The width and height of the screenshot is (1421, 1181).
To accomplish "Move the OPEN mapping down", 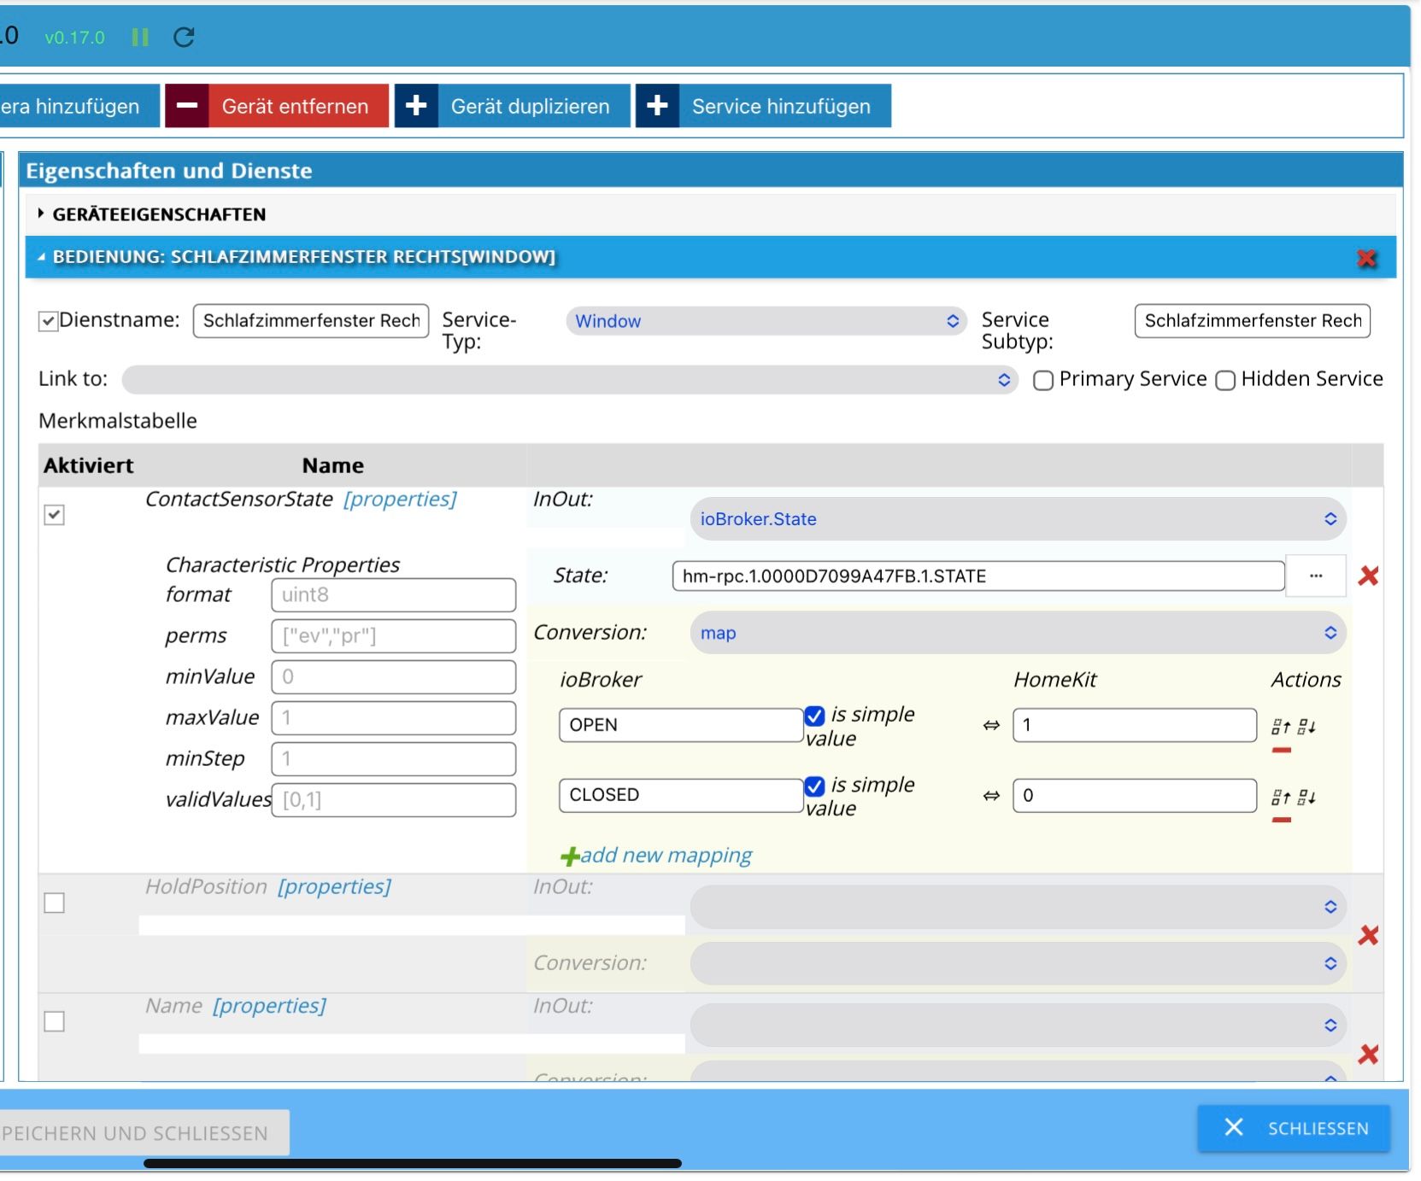I will coord(1306,726).
